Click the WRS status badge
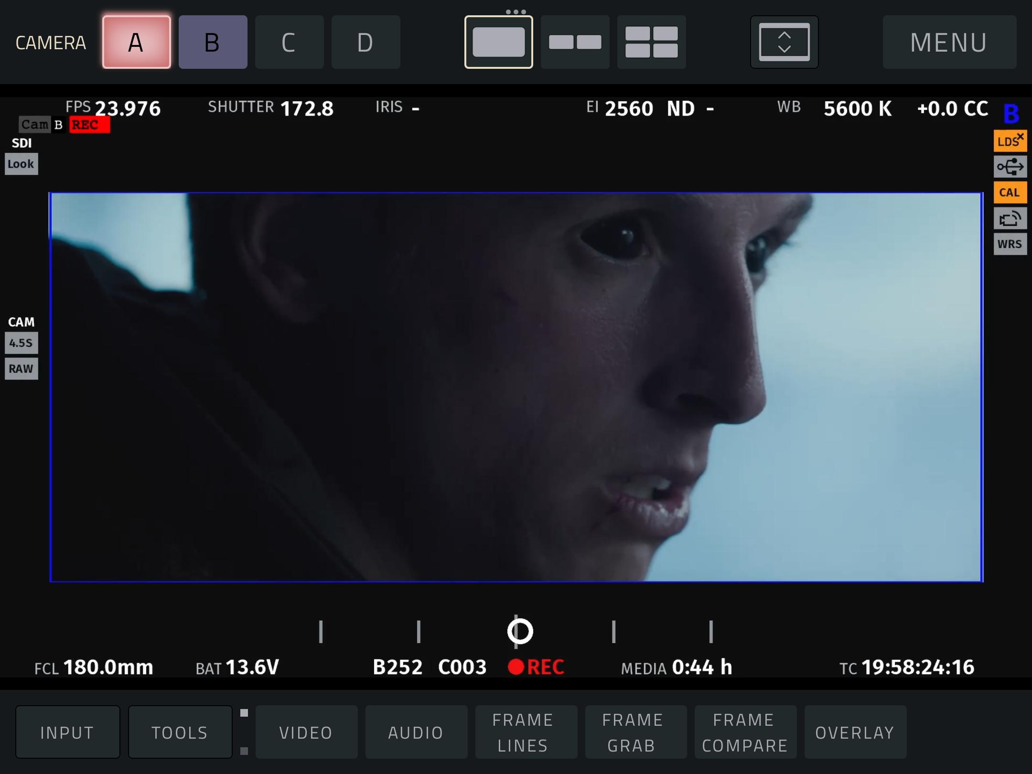This screenshot has width=1032, height=774. [x=1010, y=244]
